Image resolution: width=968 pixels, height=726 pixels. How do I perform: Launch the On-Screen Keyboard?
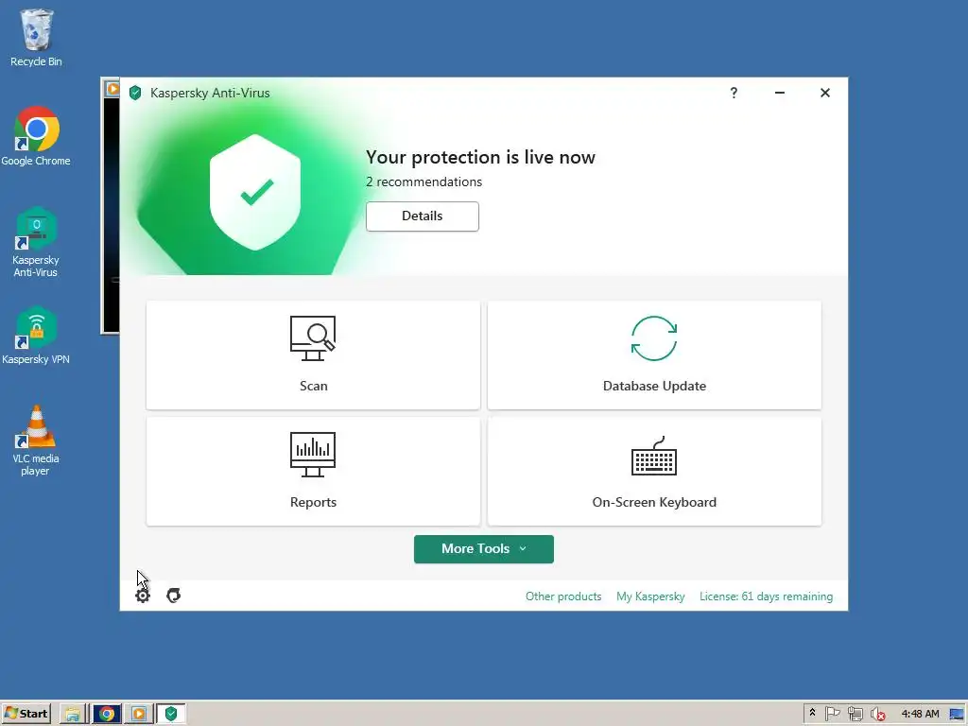click(x=654, y=472)
